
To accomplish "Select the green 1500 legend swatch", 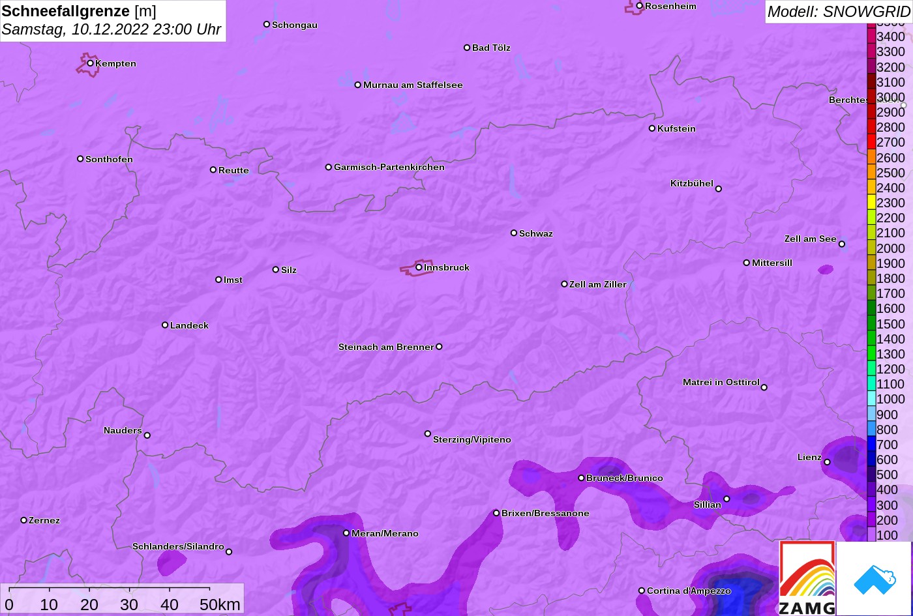I will (871, 324).
